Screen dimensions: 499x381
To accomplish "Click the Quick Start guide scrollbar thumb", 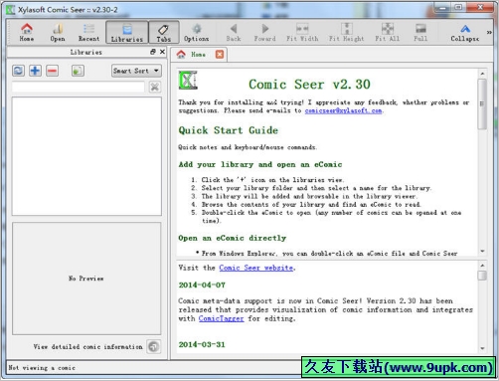I will 482,103.
